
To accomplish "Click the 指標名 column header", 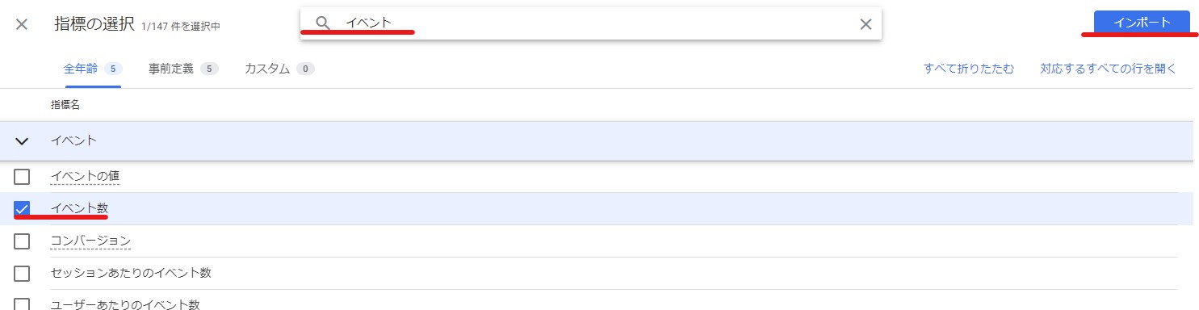I will click(x=65, y=105).
